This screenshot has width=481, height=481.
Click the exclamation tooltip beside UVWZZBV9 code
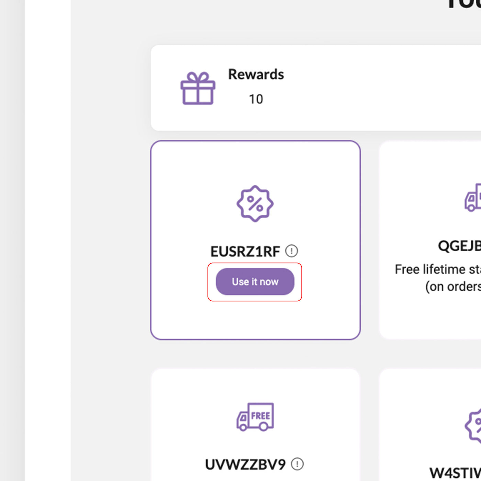pos(296,463)
